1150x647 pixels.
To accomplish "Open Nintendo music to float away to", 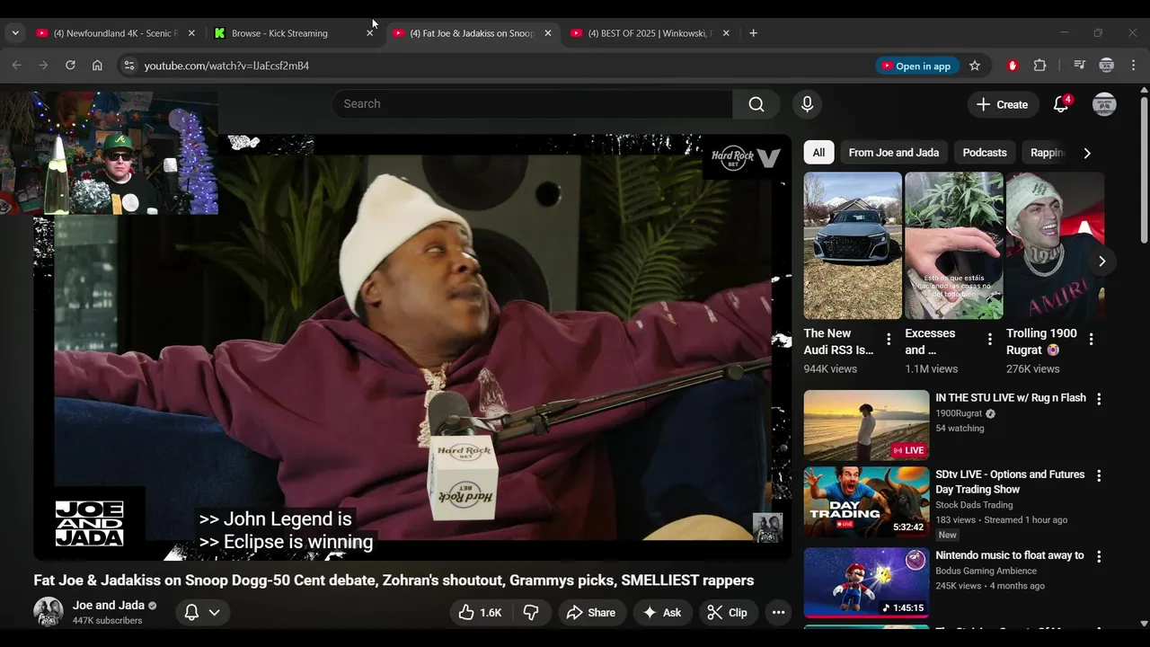I will 1010,555.
